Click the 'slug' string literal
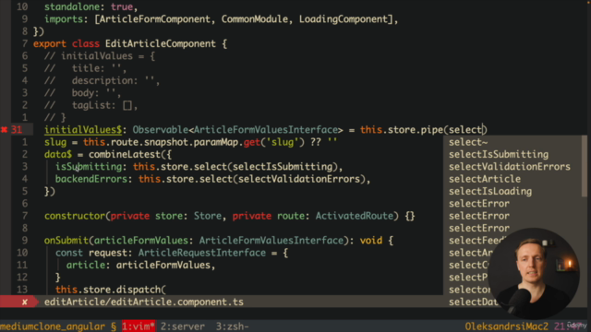Screen dimensions: 591x332 [283, 142]
